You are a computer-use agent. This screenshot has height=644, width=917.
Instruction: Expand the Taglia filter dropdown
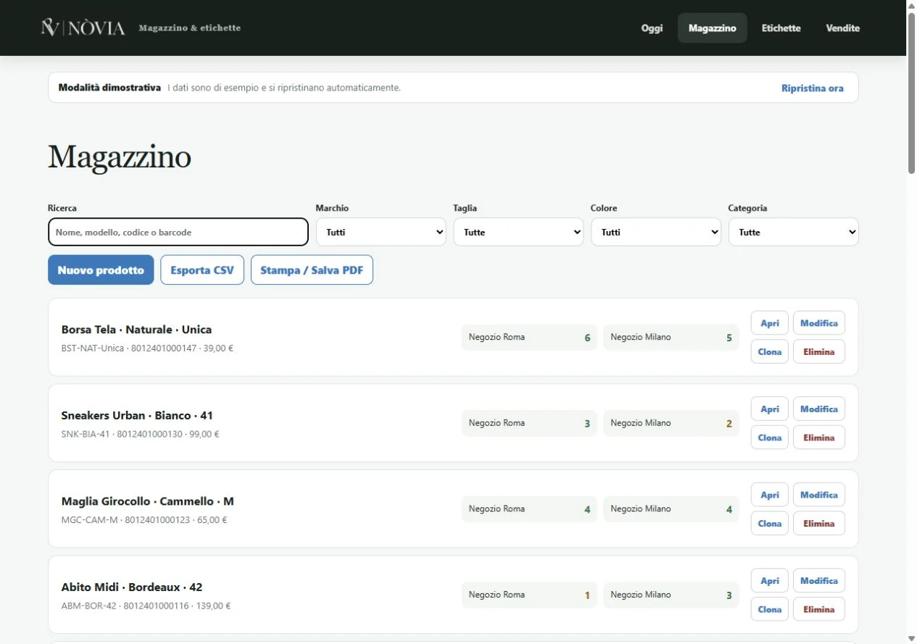click(x=518, y=233)
